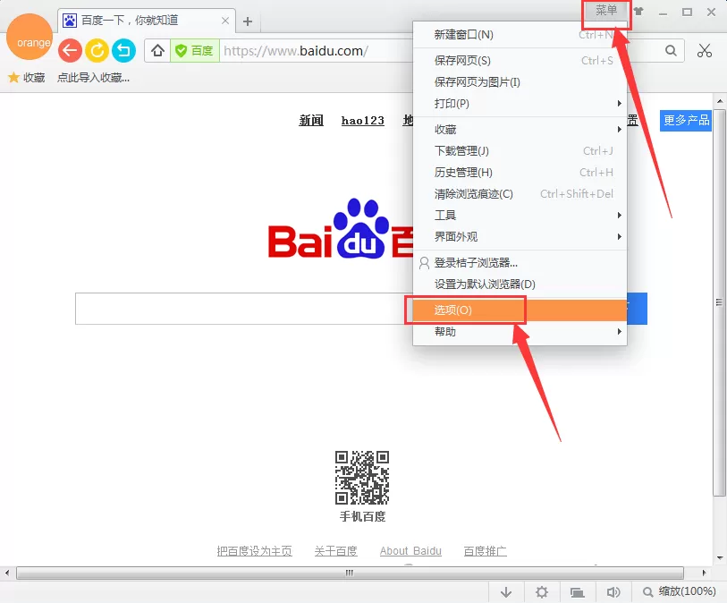This screenshot has width=727, height=603.
Task: Open the scissors screenshot tool
Action: click(x=705, y=50)
